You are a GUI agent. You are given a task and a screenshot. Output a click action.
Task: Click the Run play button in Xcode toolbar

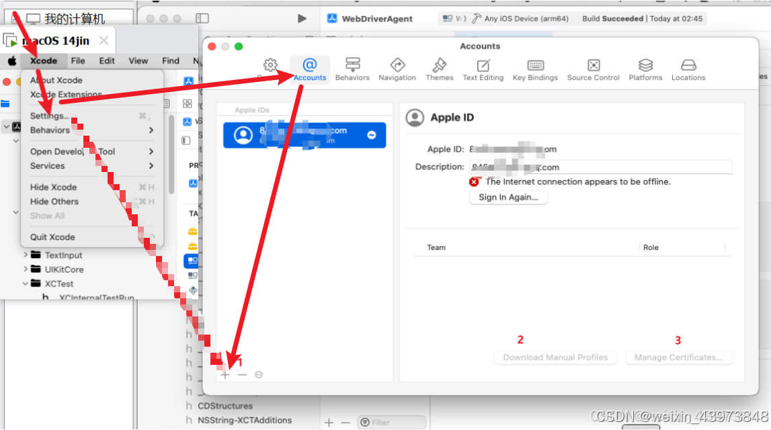[x=302, y=19]
